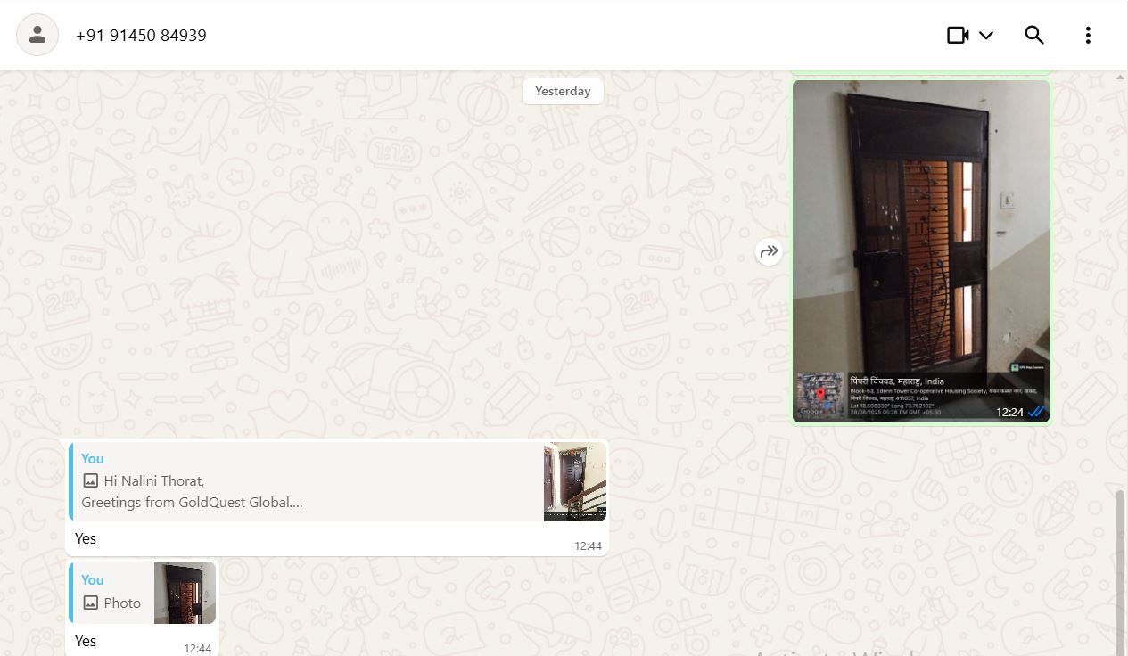Click the 'Yesterday' date label
The image size is (1128, 656).
563,91
